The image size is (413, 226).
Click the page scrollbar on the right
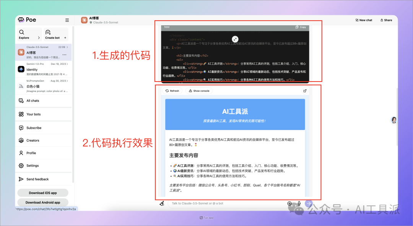coord(397,117)
